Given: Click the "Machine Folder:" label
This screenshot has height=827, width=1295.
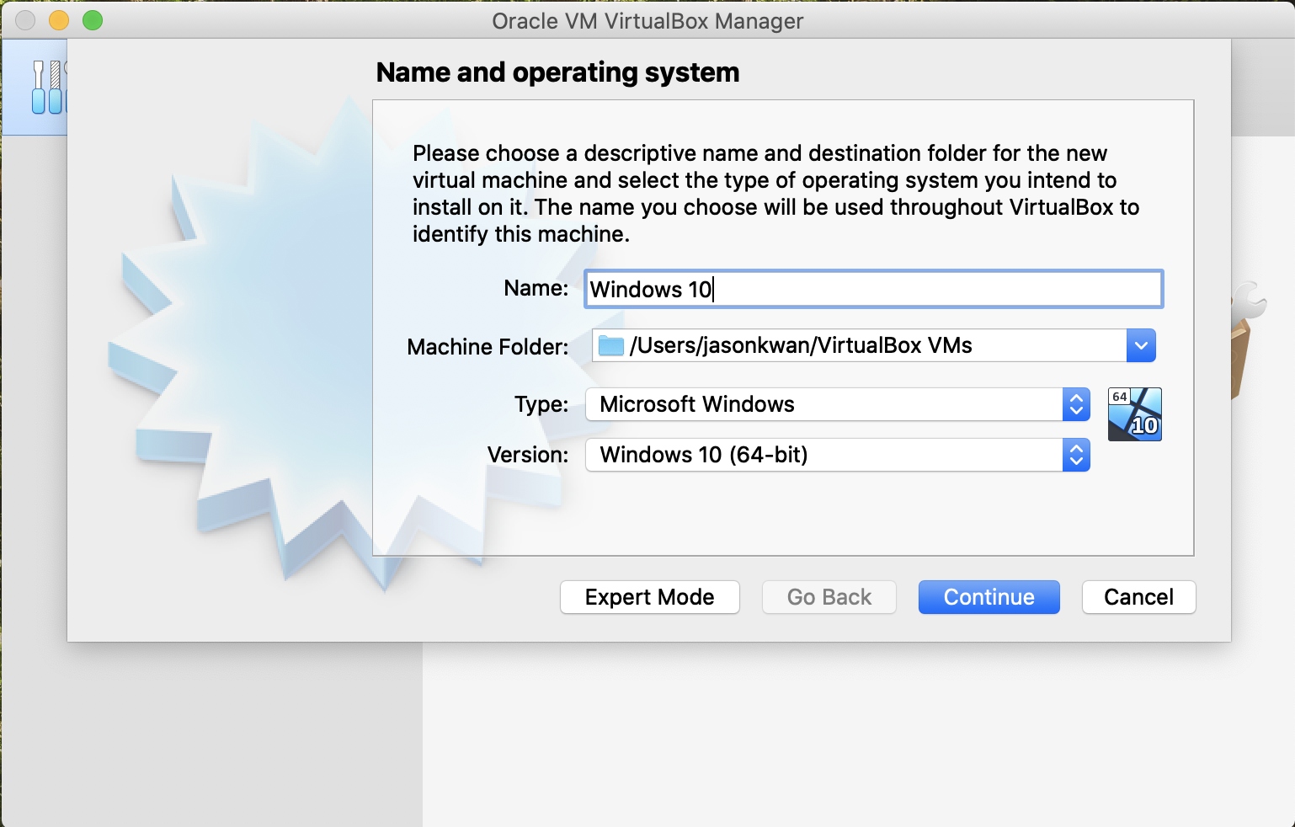Looking at the screenshot, I should (x=488, y=346).
